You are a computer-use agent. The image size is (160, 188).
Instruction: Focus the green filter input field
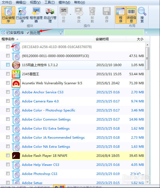[x=104, y=32]
